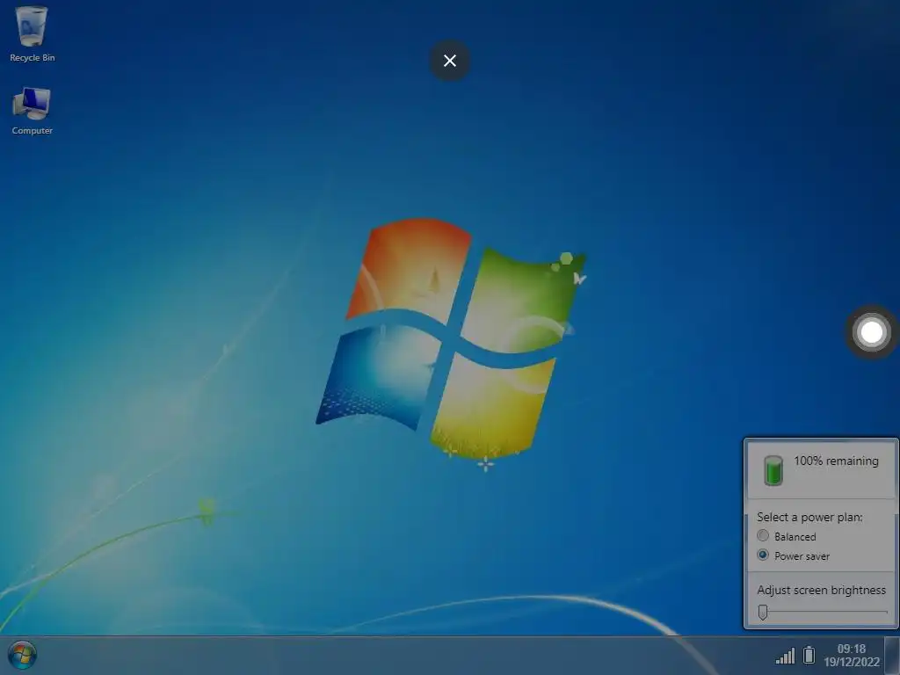
Task: Open the Windows Start menu orb
Action: point(22,655)
